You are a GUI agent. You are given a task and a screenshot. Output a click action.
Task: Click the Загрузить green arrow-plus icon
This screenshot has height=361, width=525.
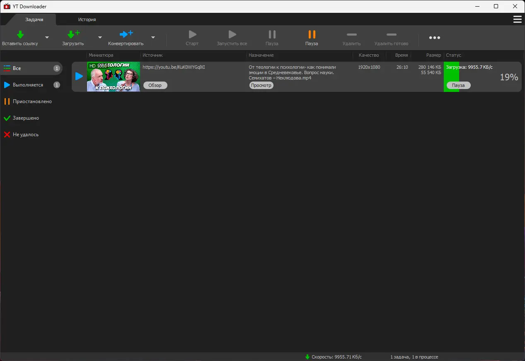click(x=74, y=35)
